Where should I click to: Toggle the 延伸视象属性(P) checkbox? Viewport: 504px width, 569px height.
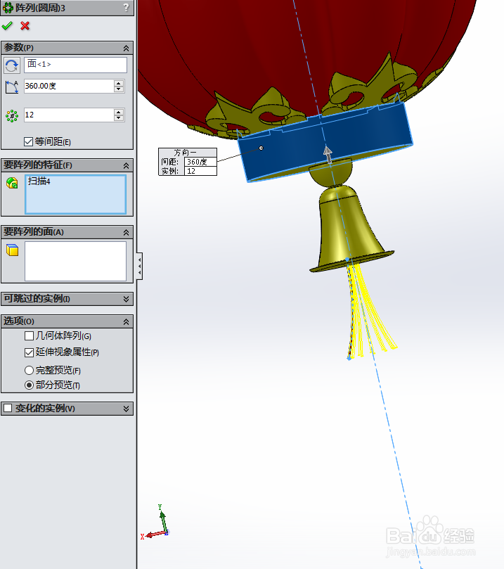click(29, 352)
